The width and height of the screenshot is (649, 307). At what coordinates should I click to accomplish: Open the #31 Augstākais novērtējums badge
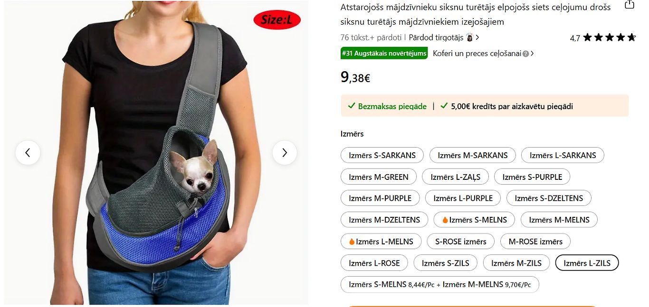pos(384,53)
